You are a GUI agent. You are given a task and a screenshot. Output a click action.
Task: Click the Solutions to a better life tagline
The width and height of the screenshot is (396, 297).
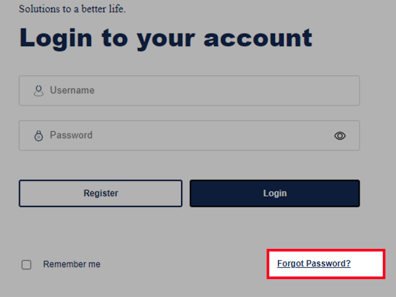coord(72,9)
